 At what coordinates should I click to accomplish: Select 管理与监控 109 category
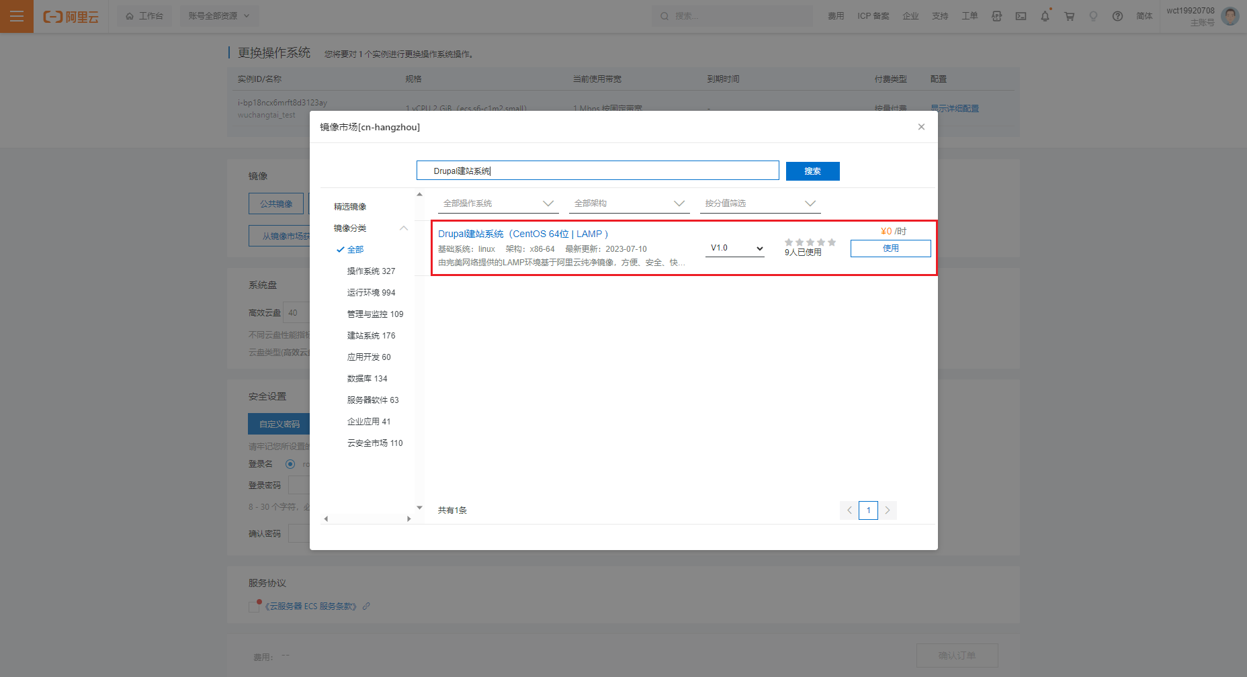point(375,314)
